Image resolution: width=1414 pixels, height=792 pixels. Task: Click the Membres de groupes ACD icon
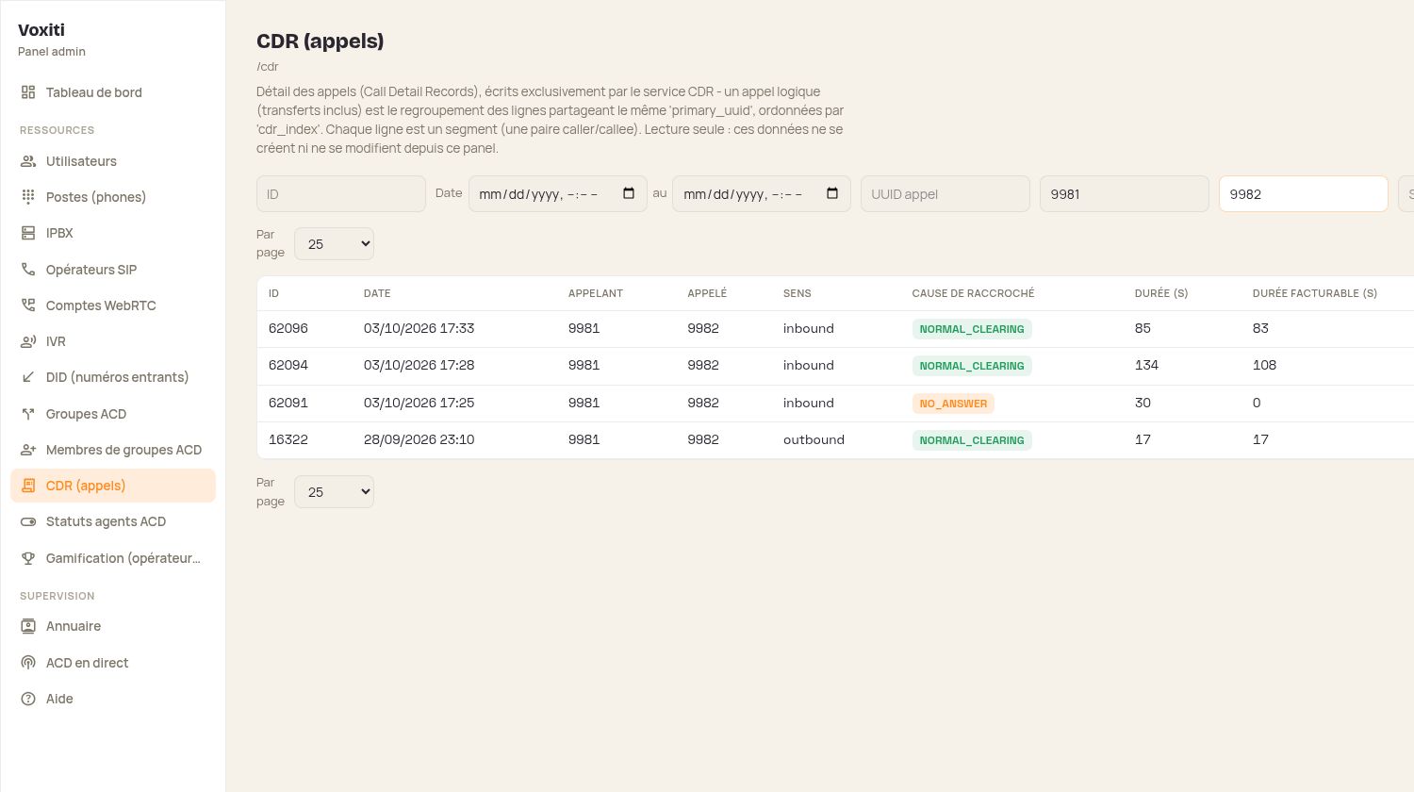pos(28,450)
